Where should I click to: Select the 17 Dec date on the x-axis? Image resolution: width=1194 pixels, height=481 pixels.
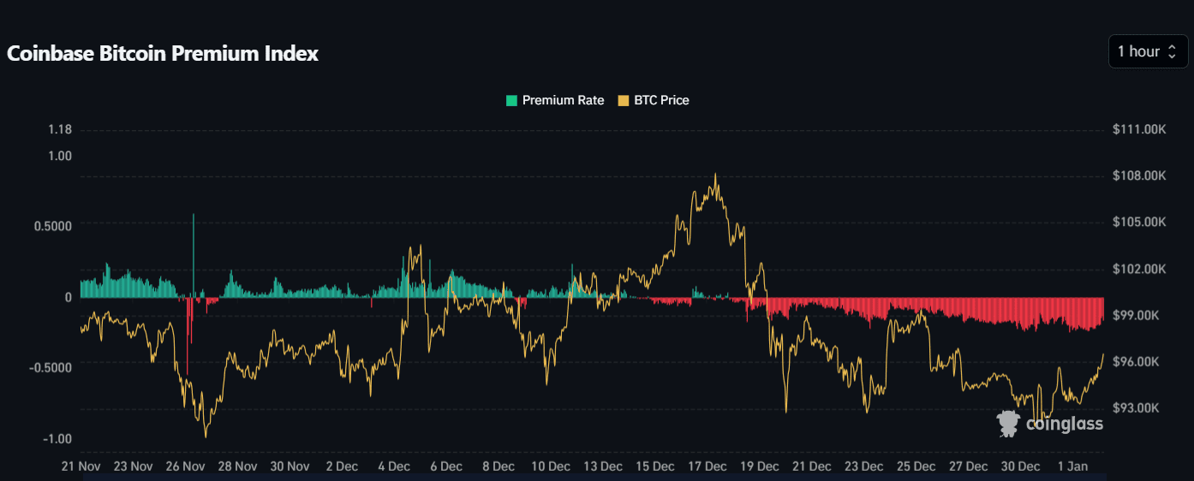click(707, 466)
